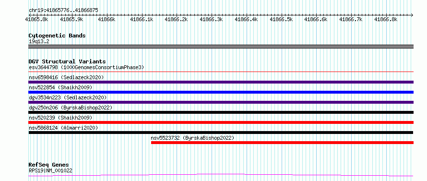Open the RPS19|NM_001022 gene label
Image resolution: width=427 pixels, height=181 pixels.
click(x=50, y=171)
